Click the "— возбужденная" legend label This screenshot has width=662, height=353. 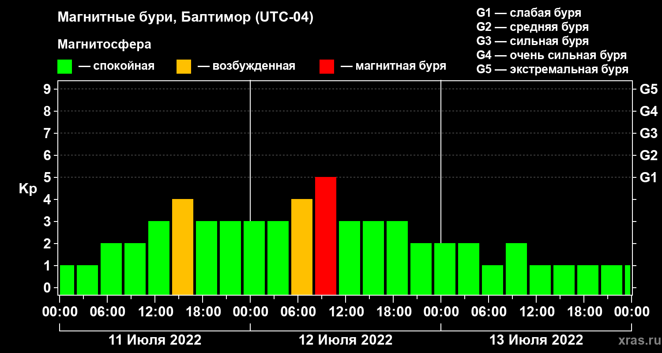(246, 66)
